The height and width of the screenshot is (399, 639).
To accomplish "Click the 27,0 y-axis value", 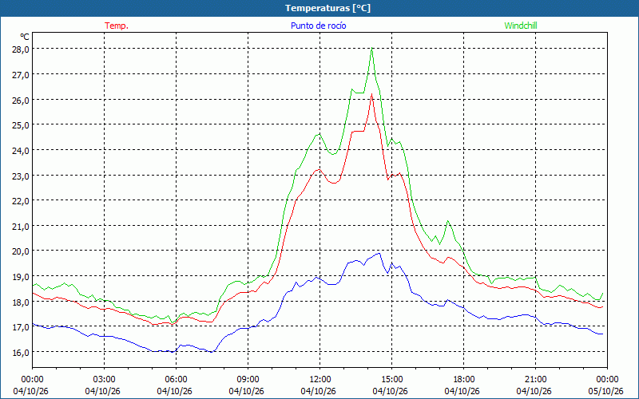I will point(19,74).
